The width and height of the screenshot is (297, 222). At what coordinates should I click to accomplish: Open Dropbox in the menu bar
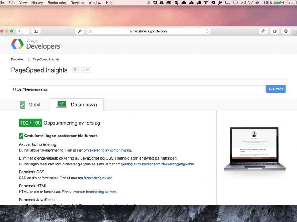155,3
